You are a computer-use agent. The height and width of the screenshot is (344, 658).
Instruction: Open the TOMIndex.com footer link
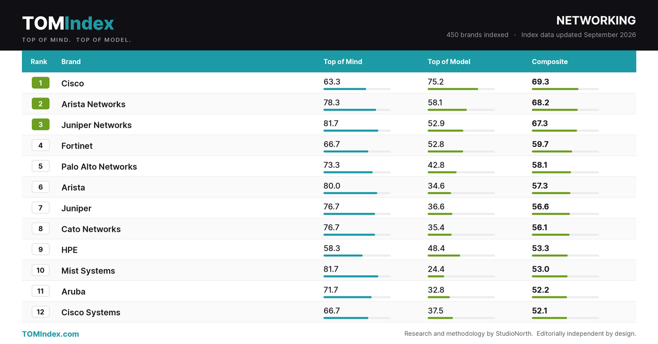click(50, 334)
